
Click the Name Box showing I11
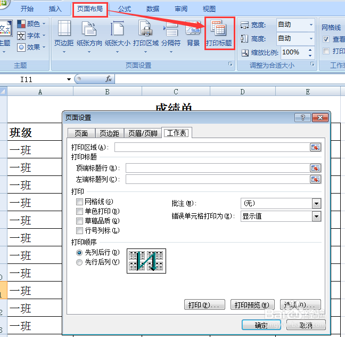(33, 79)
